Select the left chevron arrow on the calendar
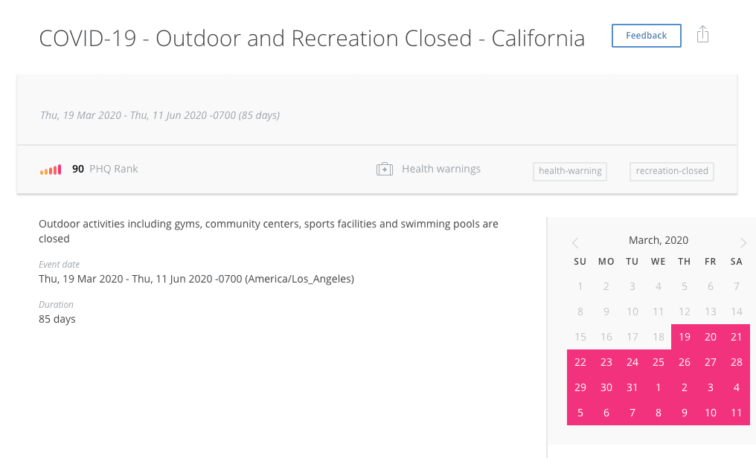Viewport: 756px width, 458px height. click(575, 242)
